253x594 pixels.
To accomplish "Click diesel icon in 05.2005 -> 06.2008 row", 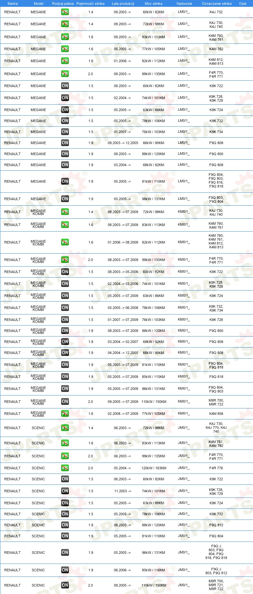I will pyautogui.click(x=65, y=308).
